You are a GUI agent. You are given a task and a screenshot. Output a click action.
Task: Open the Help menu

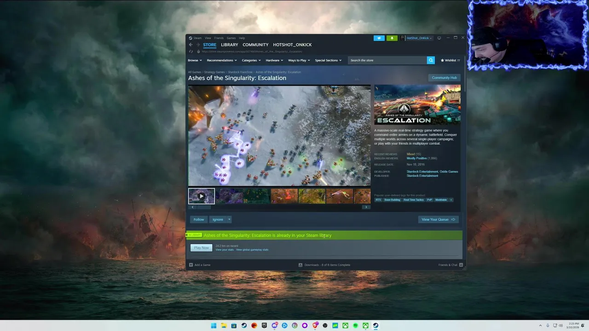(x=242, y=38)
